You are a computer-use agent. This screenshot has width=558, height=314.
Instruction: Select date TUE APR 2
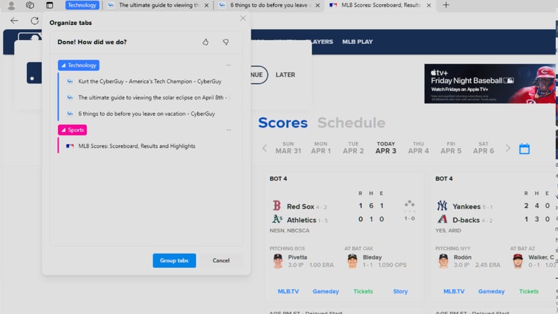coord(353,147)
